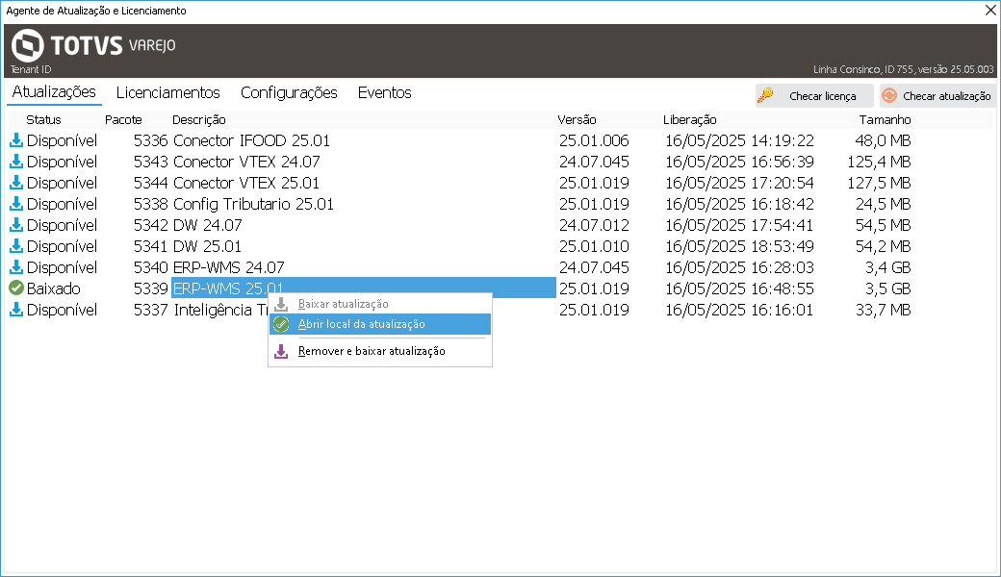Click size value 33,7 MB
This screenshot has width=1001, height=577.
click(x=883, y=310)
